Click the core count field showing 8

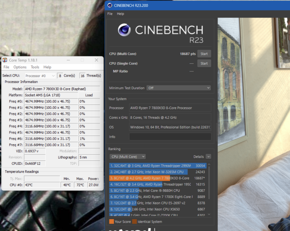coord(60,76)
